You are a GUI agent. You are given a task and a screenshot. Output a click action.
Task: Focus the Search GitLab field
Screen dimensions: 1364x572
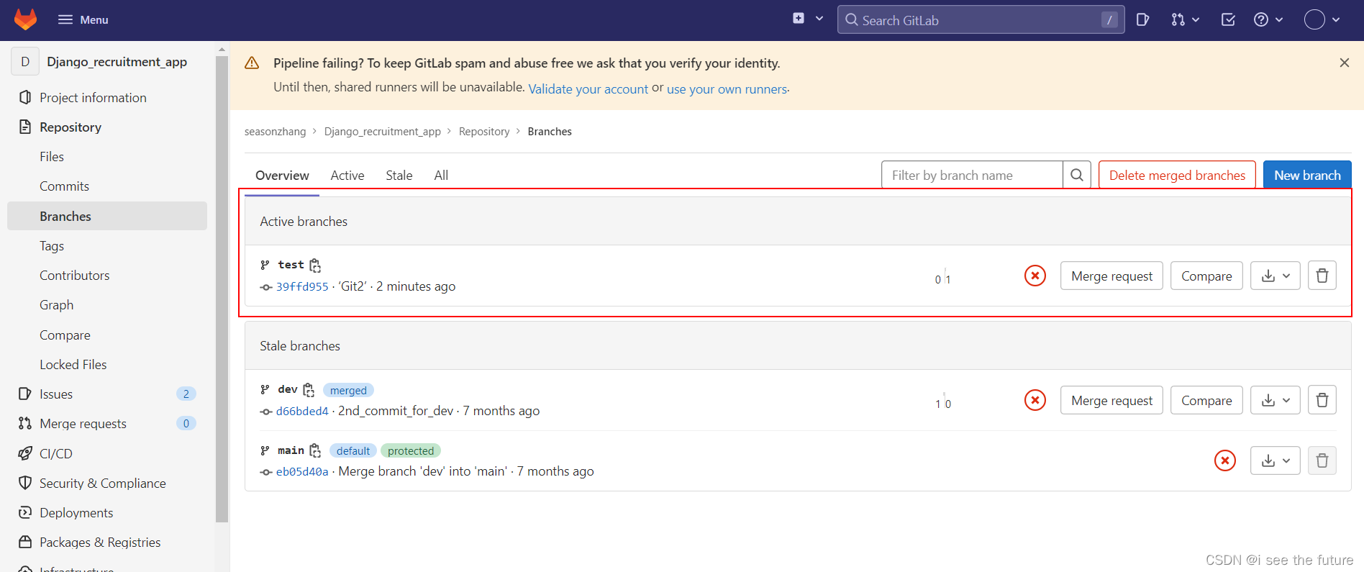tap(981, 20)
